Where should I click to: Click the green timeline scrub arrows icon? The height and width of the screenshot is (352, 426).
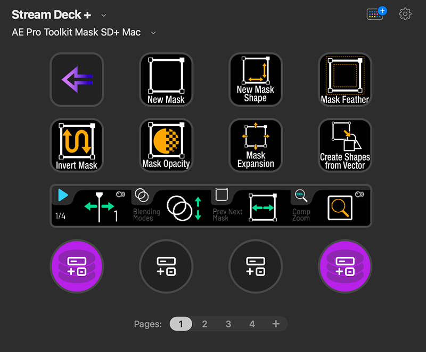tap(99, 206)
